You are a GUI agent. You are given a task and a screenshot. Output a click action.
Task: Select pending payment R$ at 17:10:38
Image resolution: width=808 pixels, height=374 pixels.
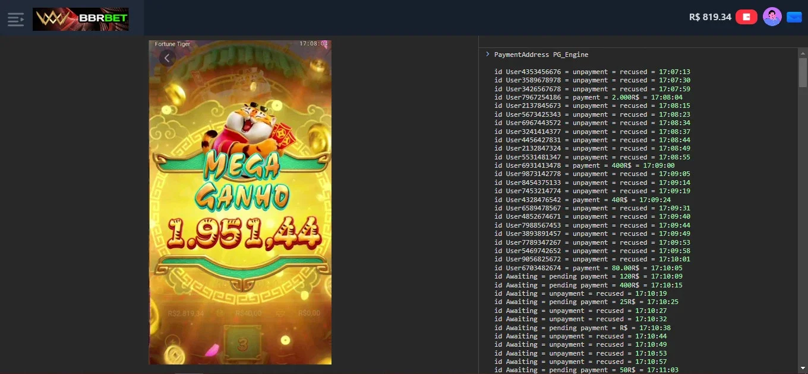click(x=582, y=328)
